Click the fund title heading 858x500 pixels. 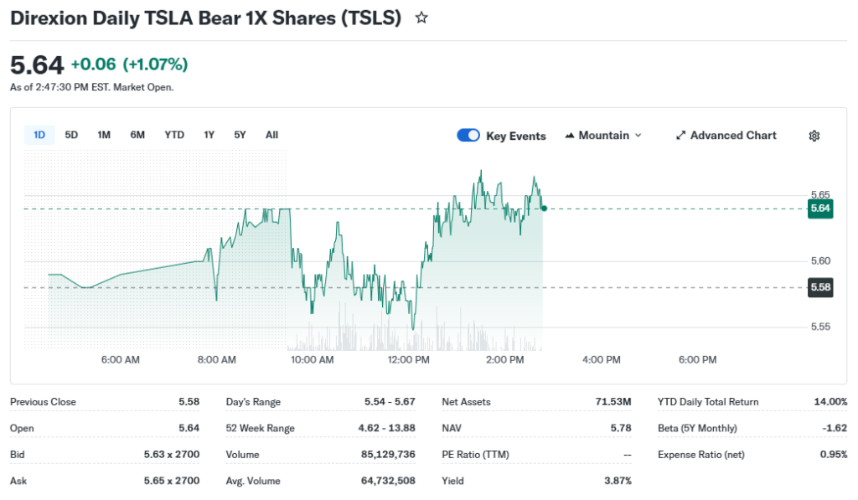205,18
